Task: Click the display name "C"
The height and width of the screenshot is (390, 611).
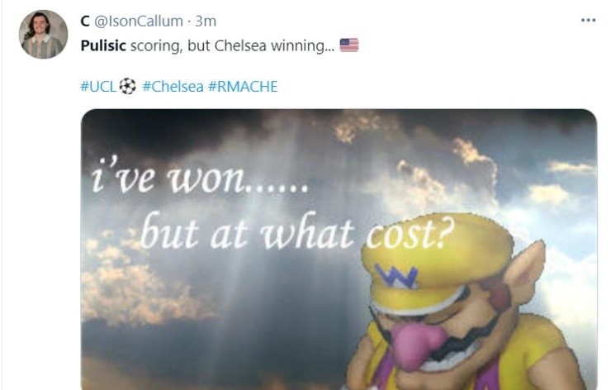Action: click(x=84, y=21)
